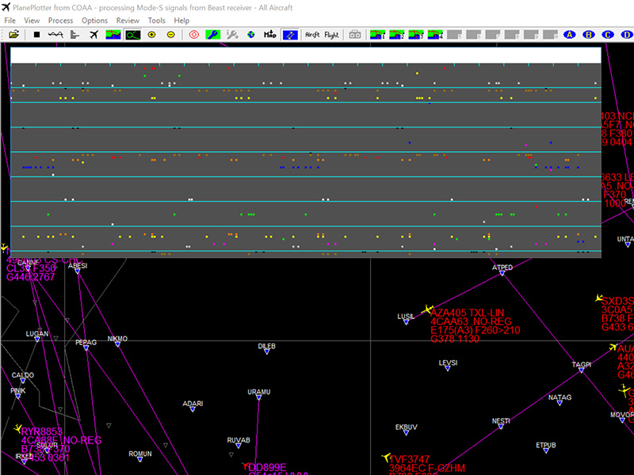Open the View menu

tap(32, 21)
